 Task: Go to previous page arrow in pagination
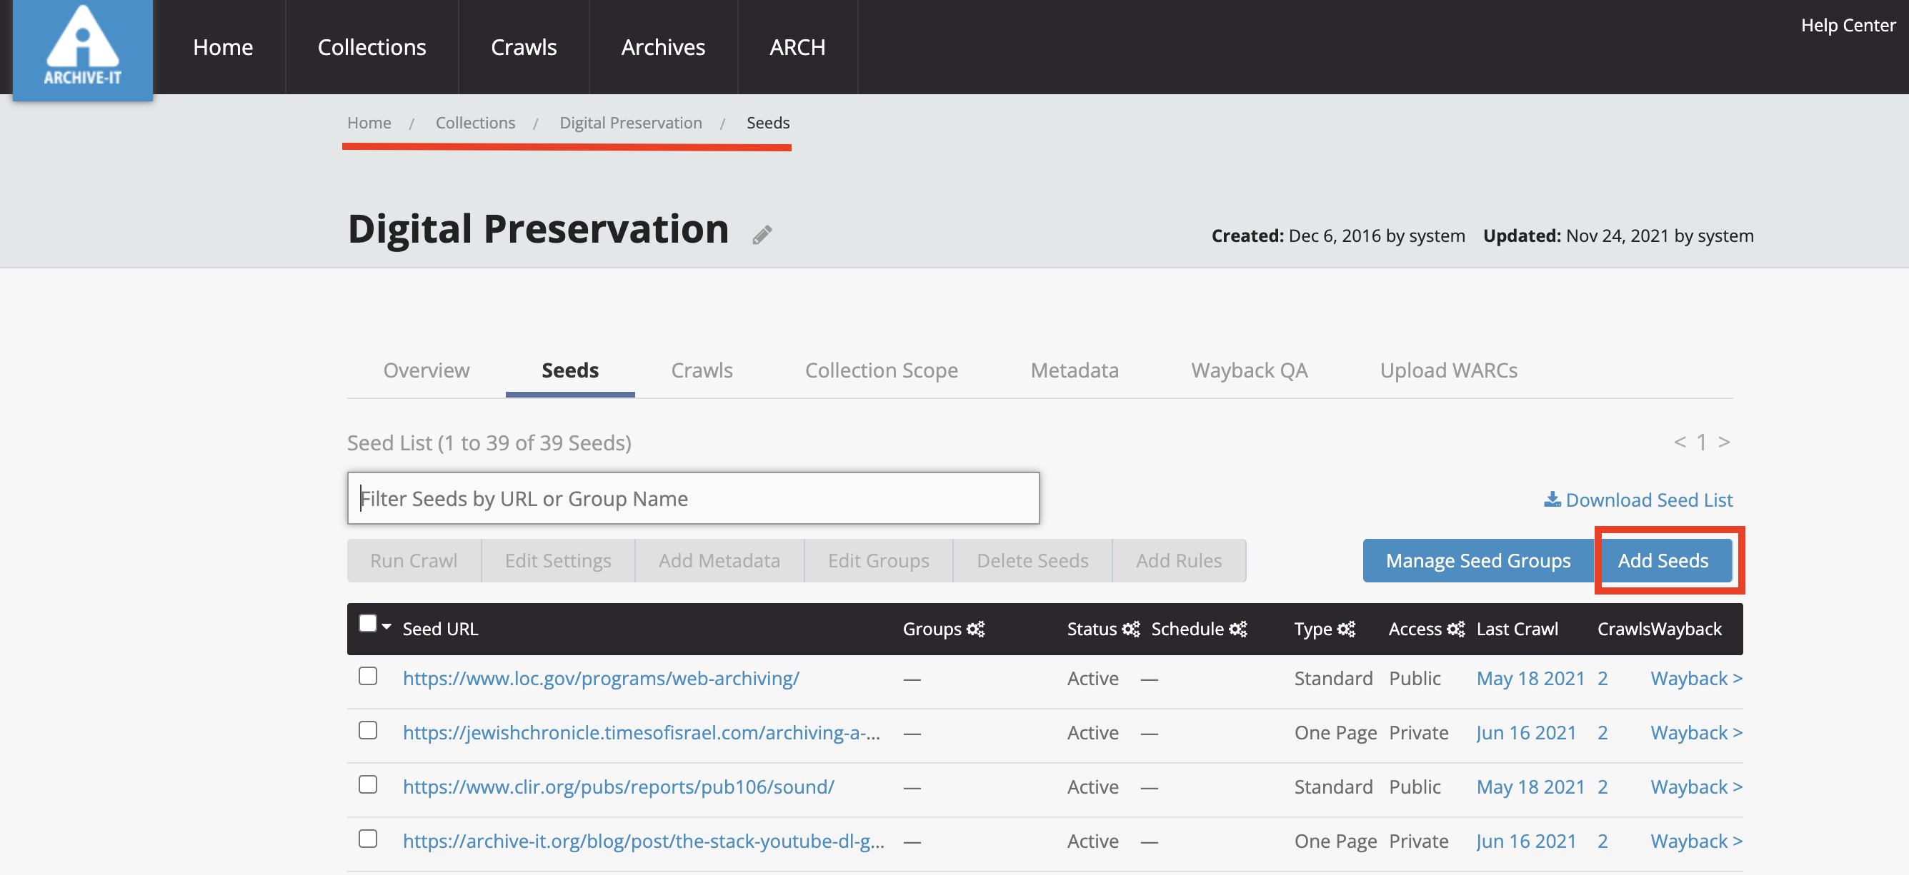(x=1680, y=442)
